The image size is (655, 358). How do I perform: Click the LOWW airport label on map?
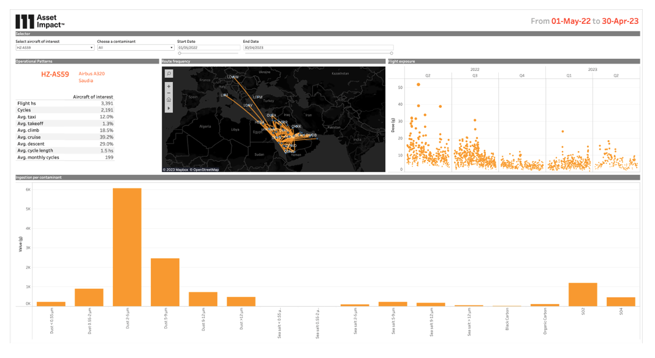(x=233, y=77)
